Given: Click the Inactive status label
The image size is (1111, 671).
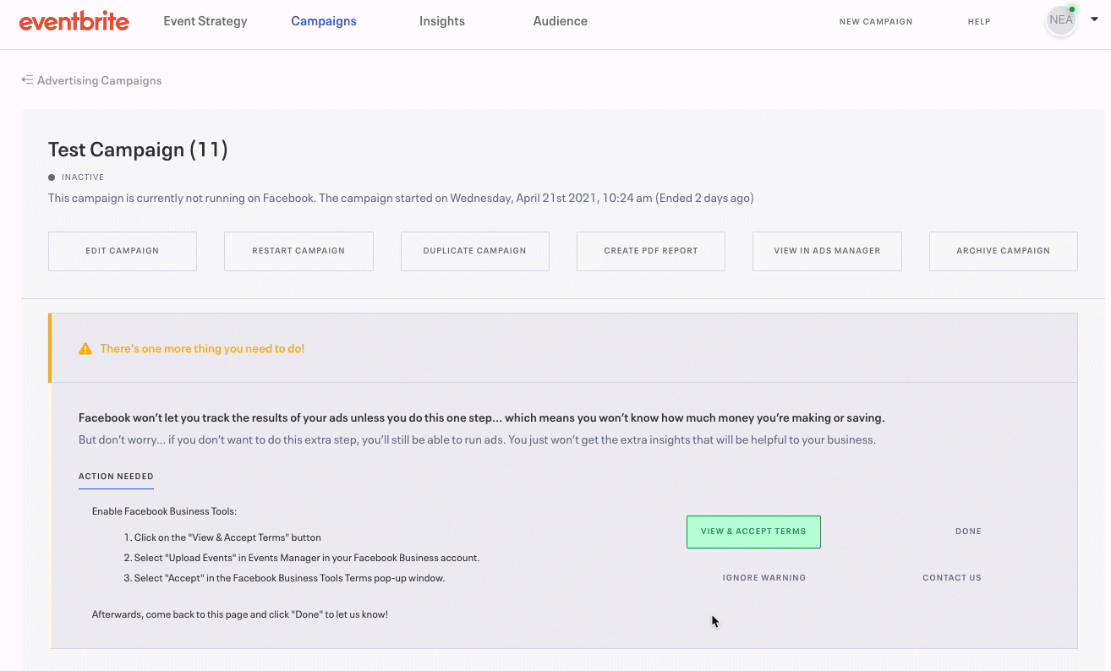Looking at the screenshot, I should click(83, 177).
